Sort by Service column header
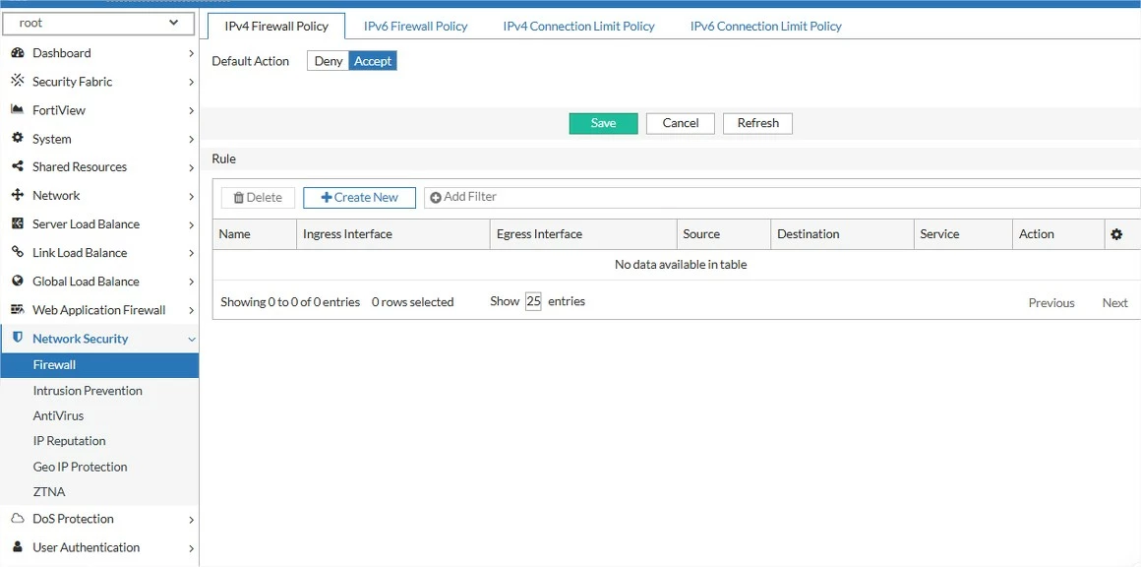1141x567 pixels. click(963, 234)
